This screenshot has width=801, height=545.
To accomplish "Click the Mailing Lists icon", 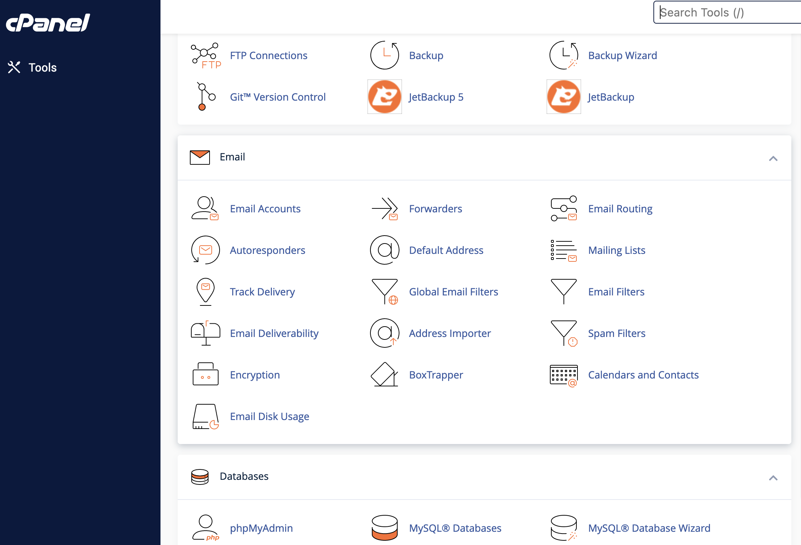I will coord(564,251).
